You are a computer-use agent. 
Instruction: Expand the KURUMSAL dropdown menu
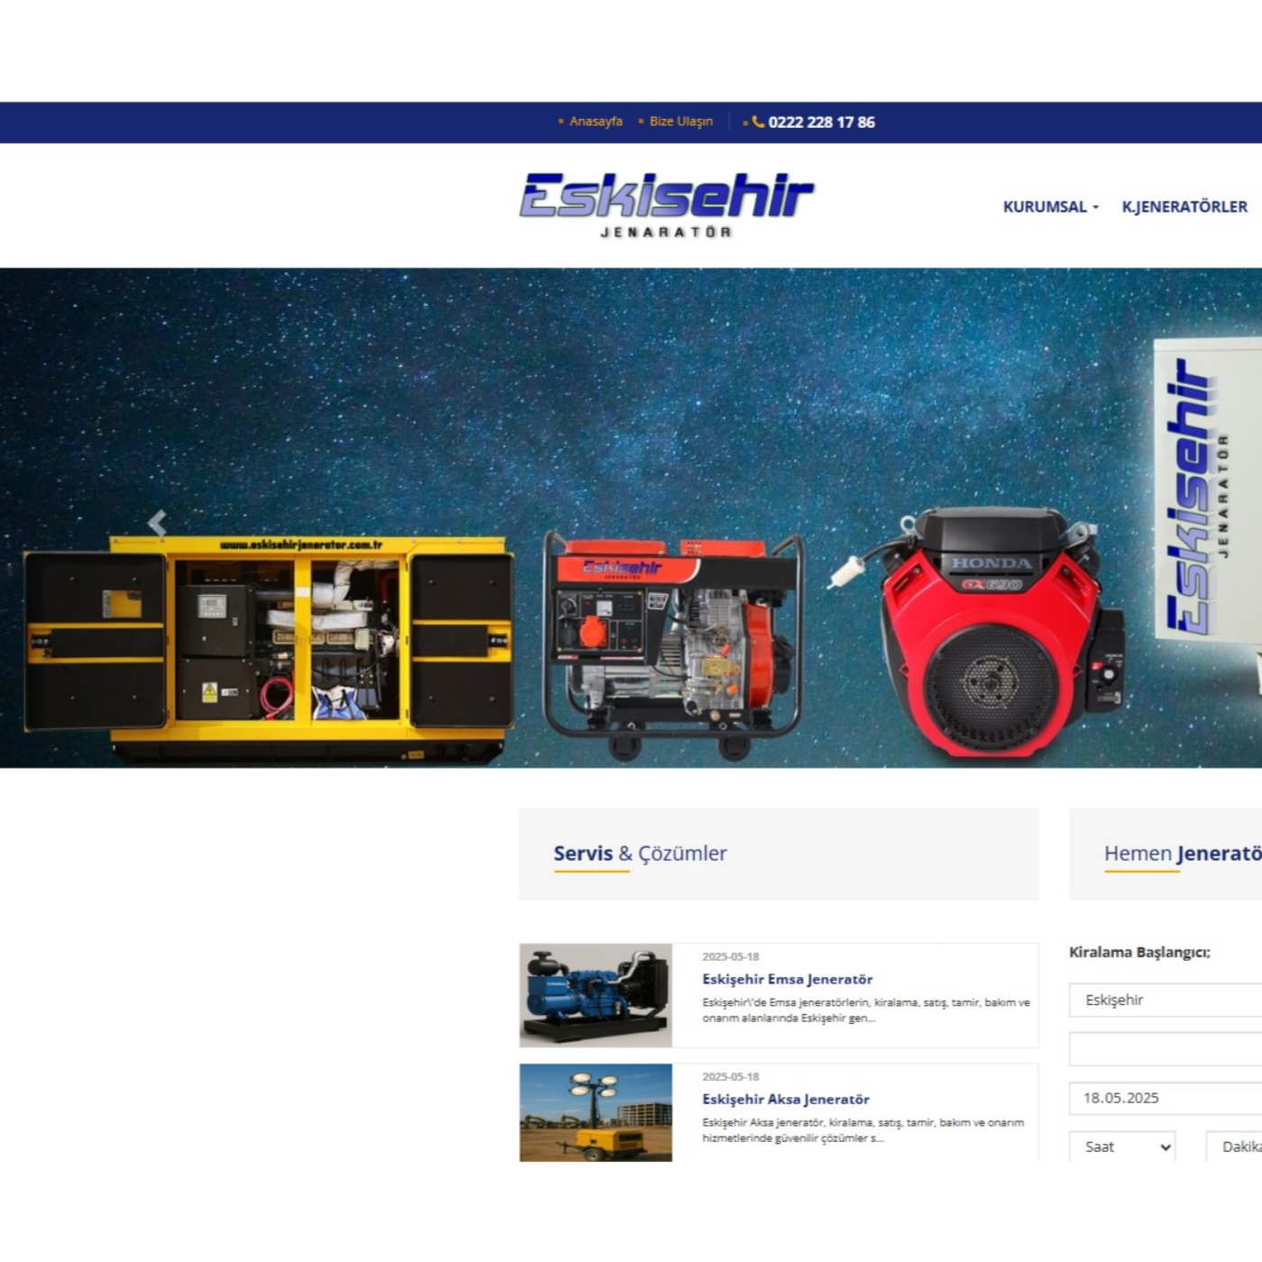coord(1050,206)
